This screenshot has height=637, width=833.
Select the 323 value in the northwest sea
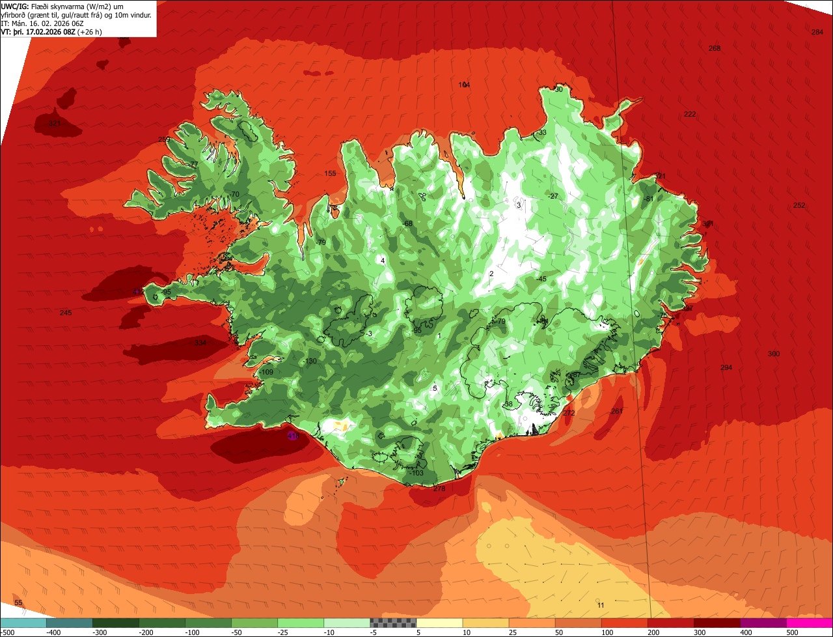tap(54, 123)
